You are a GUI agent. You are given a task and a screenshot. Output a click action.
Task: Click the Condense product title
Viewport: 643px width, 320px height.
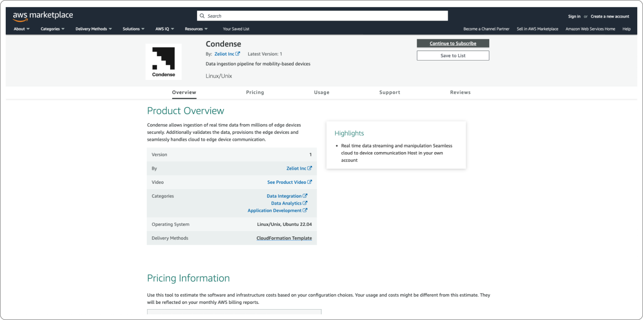[223, 44]
